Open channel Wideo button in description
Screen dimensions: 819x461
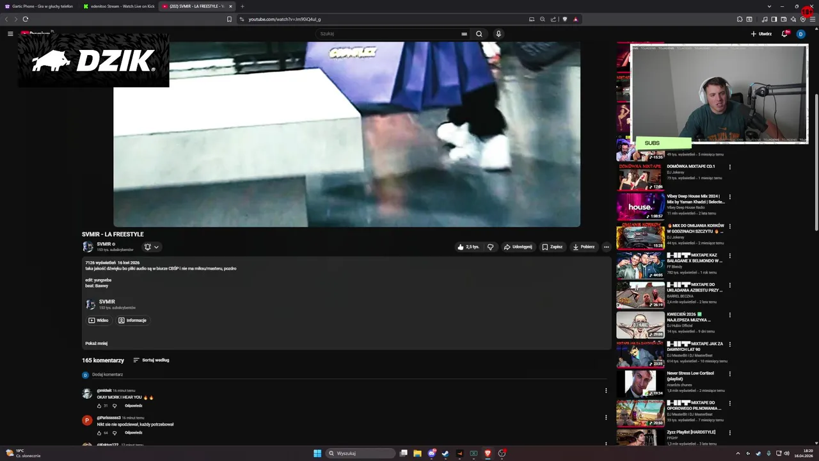pos(99,320)
